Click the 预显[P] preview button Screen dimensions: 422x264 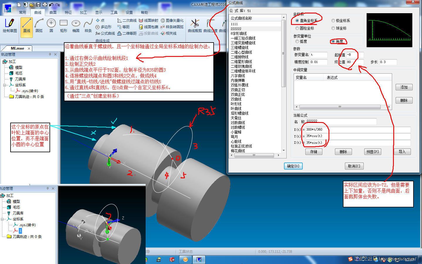pyautogui.click(x=372, y=152)
